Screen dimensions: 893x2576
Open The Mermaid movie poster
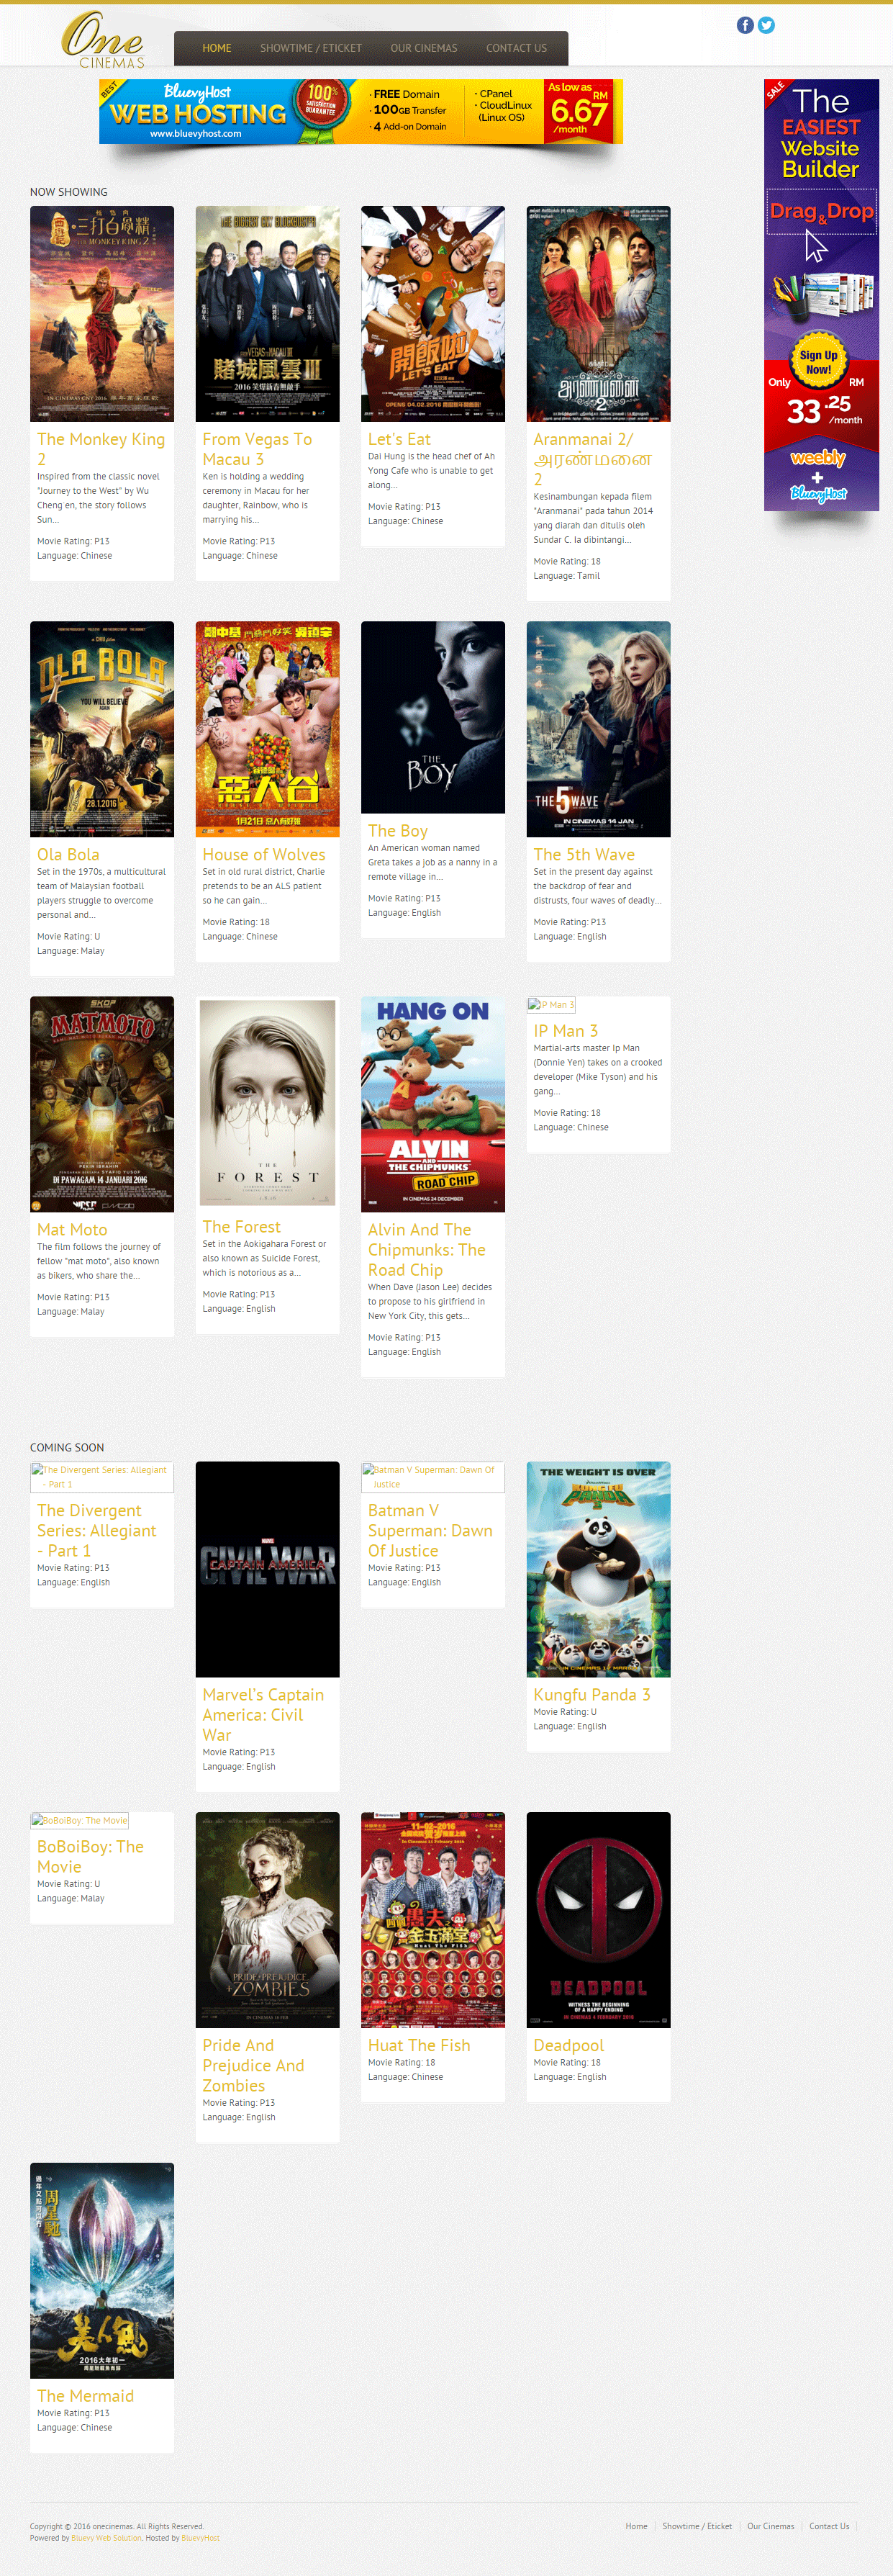102,2270
